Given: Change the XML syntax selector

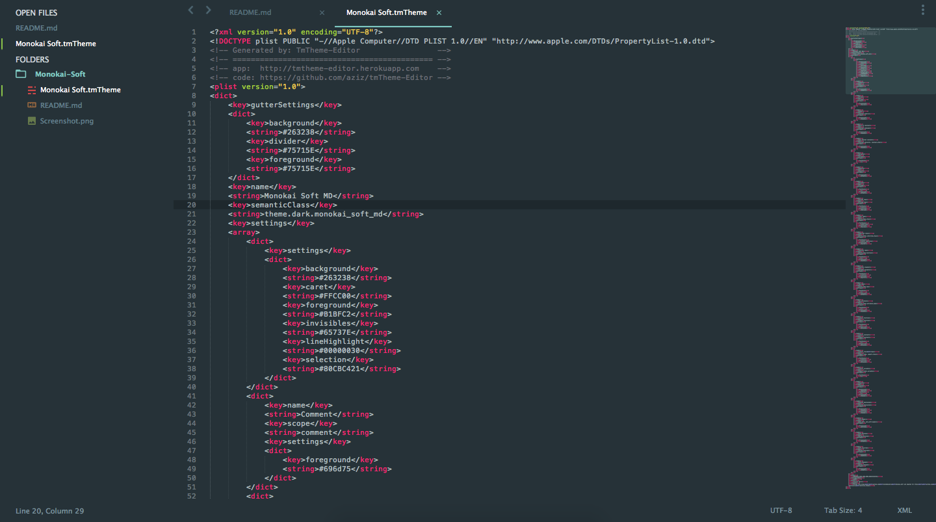Looking at the screenshot, I should (904, 511).
